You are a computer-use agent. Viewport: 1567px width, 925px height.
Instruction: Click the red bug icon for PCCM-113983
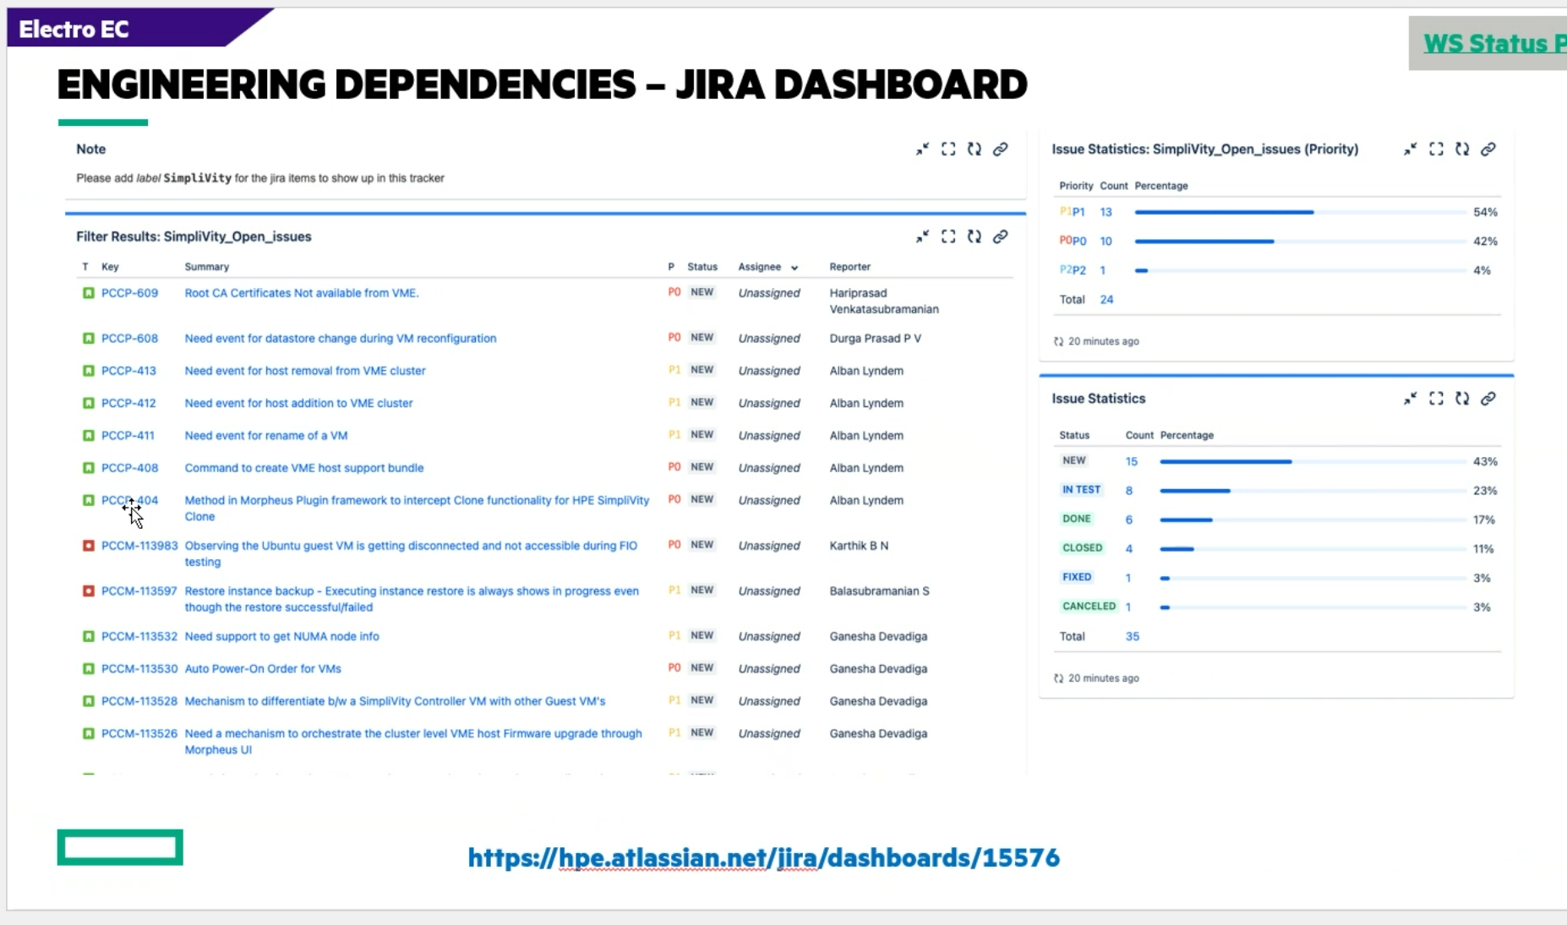pyautogui.click(x=88, y=546)
